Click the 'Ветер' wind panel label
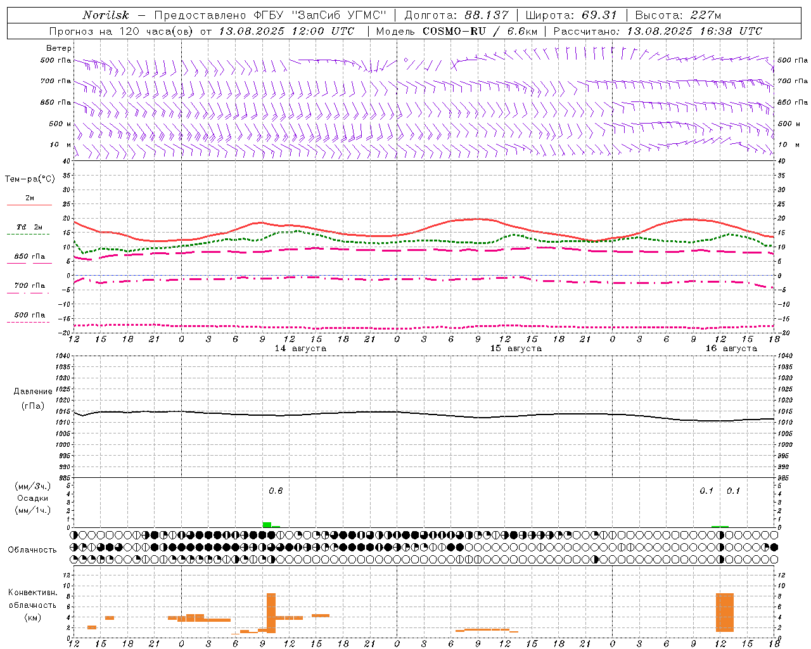Viewport: 811px width, 649px height. click(59, 48)
